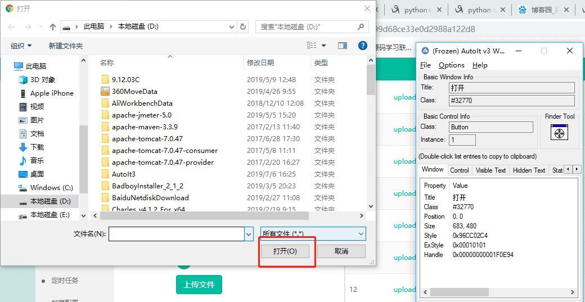This screenshot has width=585, height=302.
Task: Show previous AutoIt tabs left arrow
Action: (x=568, y=170)
